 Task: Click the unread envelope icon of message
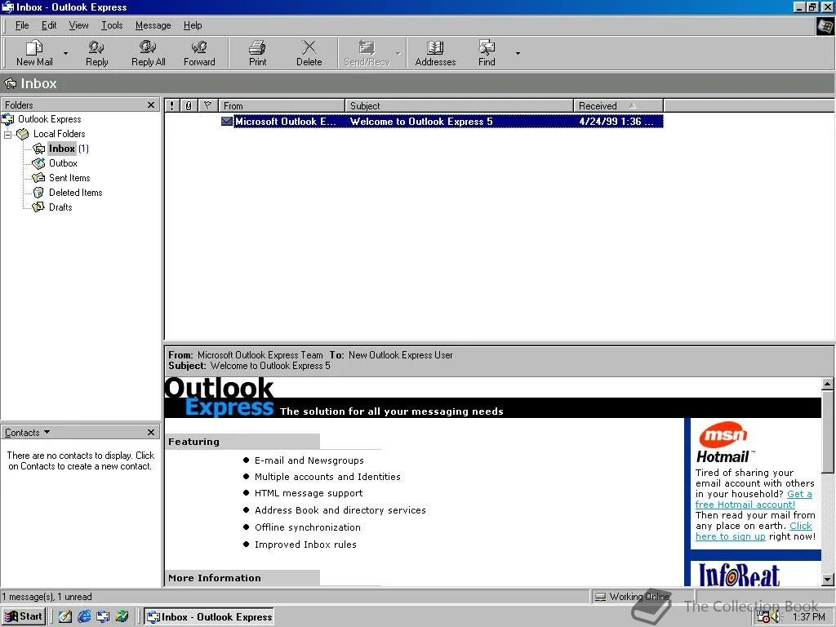coord(227,122)
